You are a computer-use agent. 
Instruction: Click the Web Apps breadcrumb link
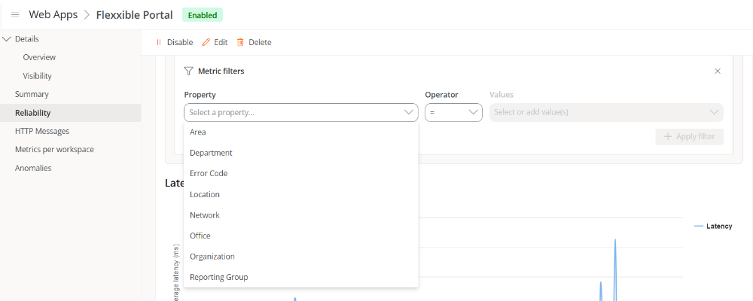[x=54, y=15]
